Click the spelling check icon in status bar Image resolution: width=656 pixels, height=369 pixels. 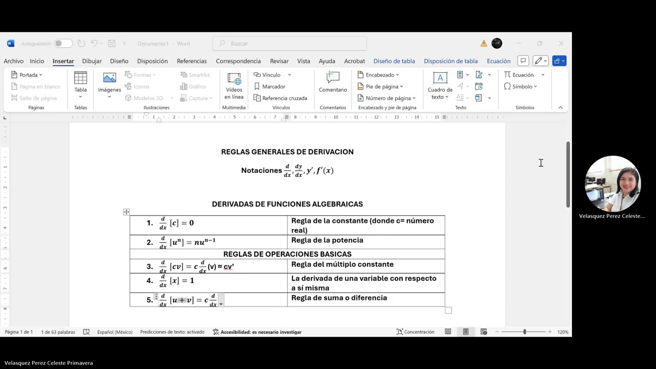(86, 332)
